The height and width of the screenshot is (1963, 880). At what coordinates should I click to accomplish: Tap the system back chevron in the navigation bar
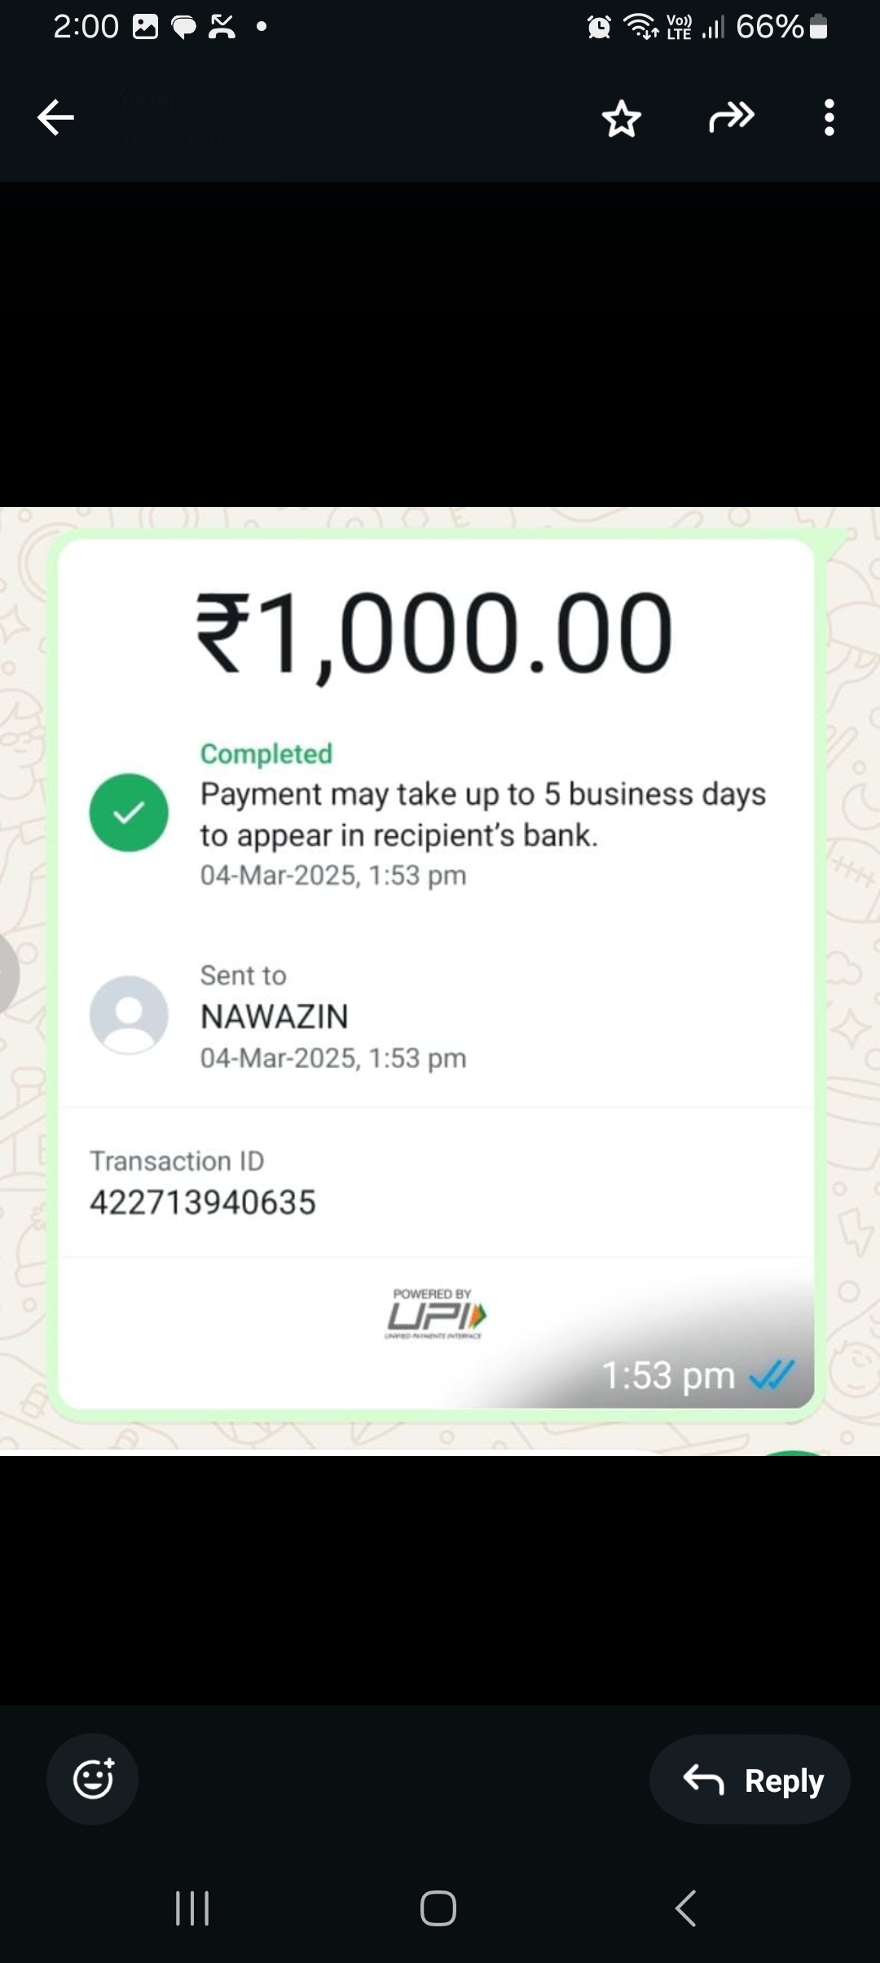686,1908
